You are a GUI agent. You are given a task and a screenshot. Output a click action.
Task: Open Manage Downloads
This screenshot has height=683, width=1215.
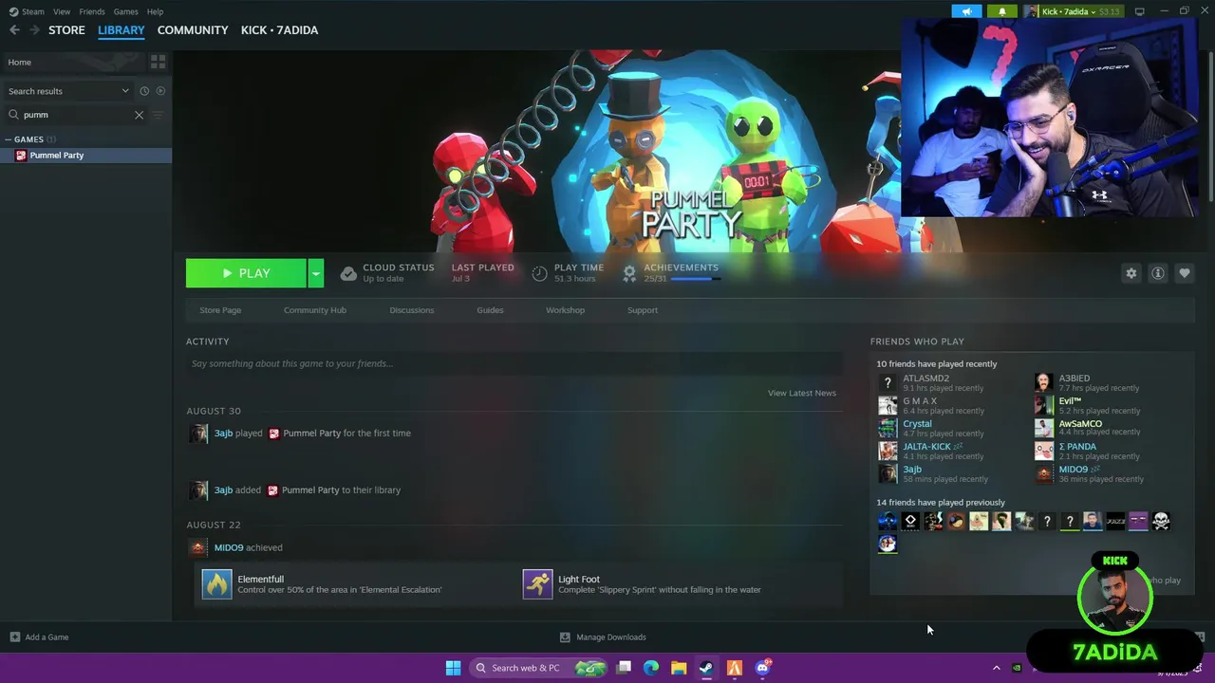pos(603,637)
